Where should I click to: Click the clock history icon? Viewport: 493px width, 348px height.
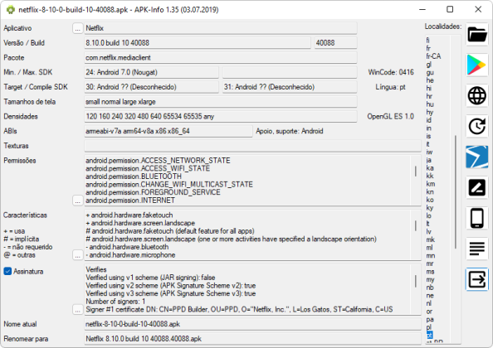tap(477, 126)
